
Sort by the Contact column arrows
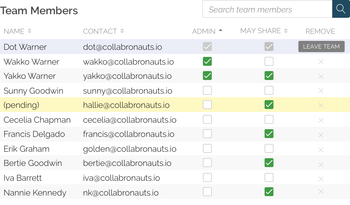click(x=122, y=31)
